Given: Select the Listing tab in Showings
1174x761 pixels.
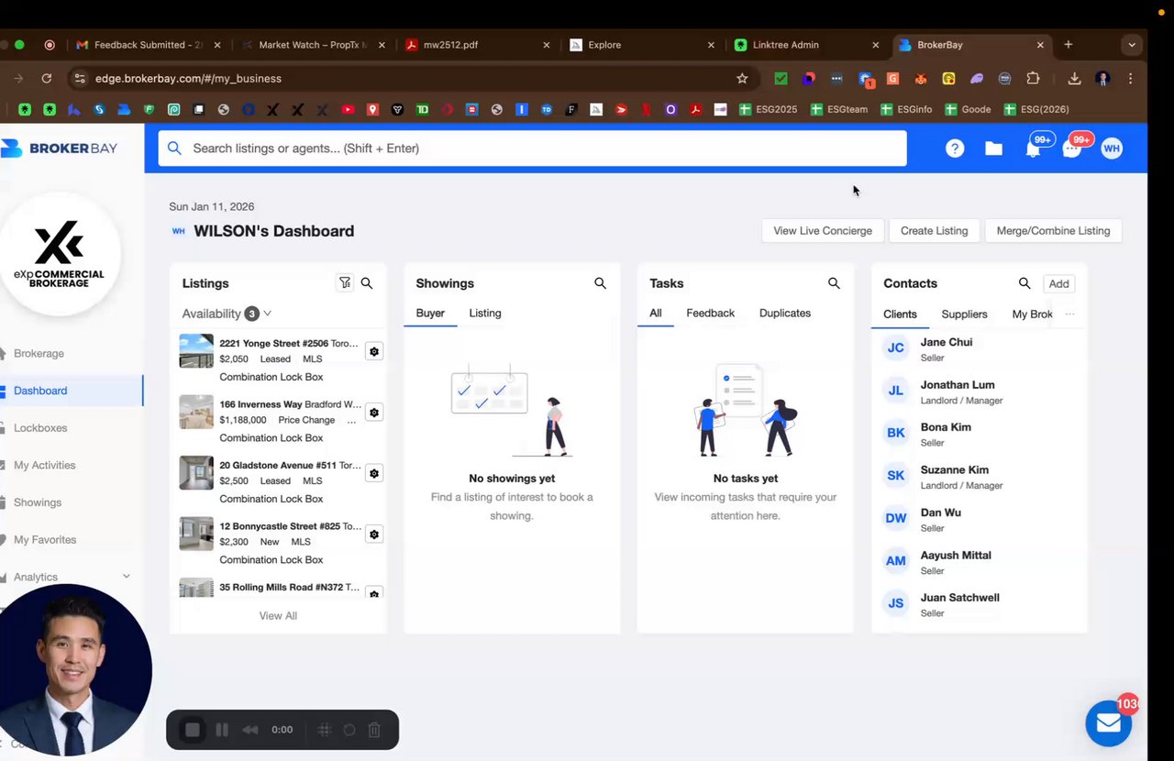Looking at the screenshot, I should (485, 314).
